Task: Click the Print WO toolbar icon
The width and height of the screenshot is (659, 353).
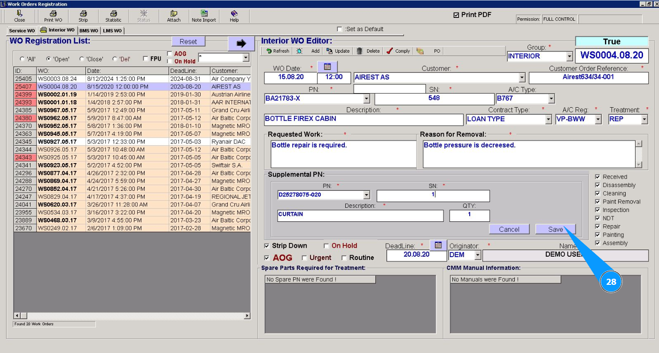Action: [53, 14]
